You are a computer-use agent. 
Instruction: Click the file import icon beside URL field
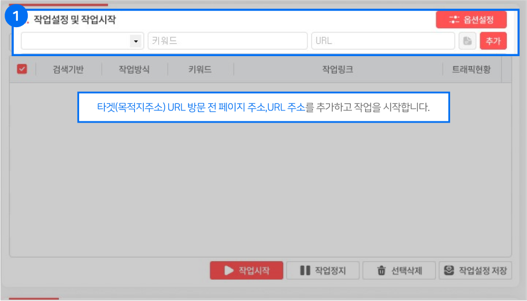pos(467,41)
